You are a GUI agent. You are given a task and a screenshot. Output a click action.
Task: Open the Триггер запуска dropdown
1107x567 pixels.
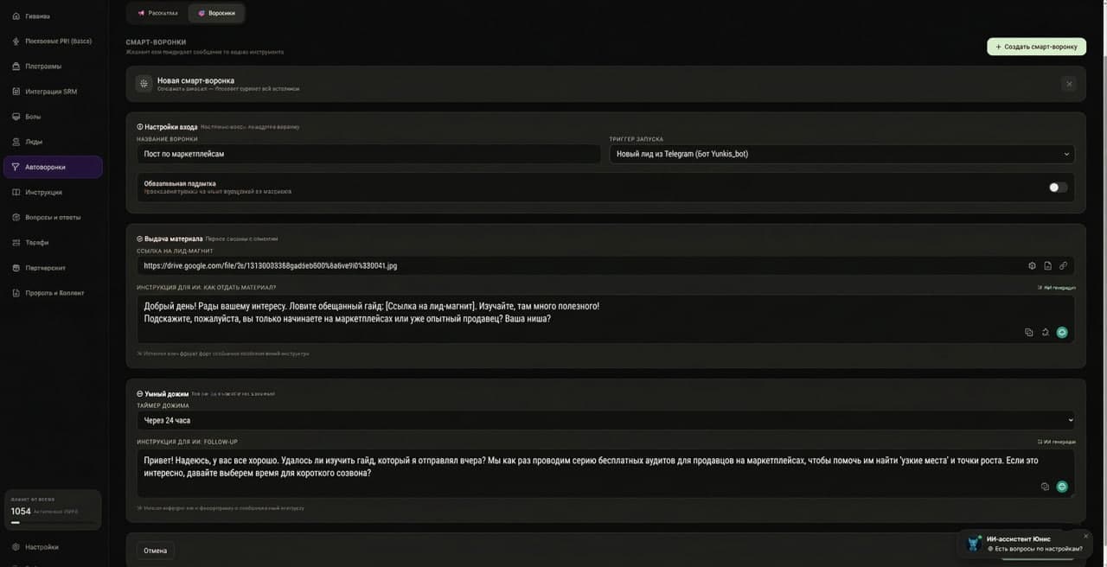click(x=841, y=153)
